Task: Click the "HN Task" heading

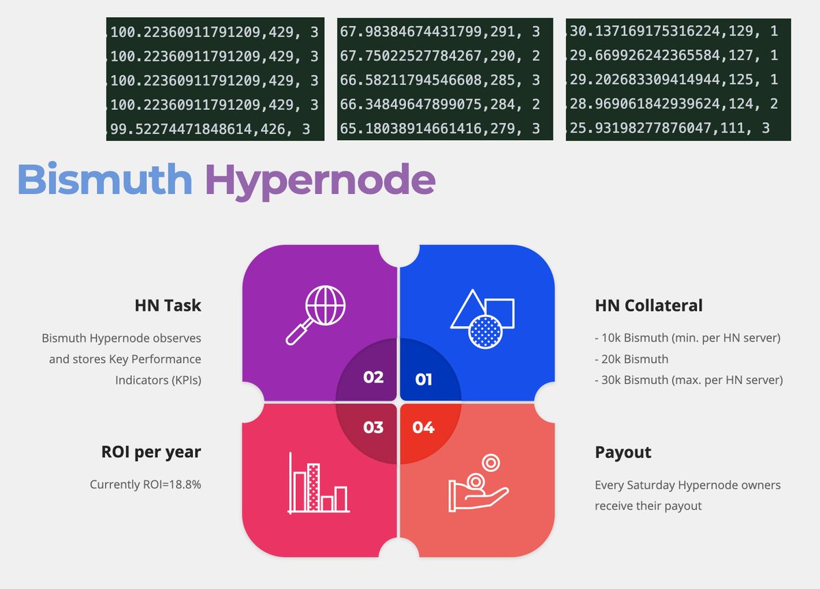Action: tap(168, 305)
